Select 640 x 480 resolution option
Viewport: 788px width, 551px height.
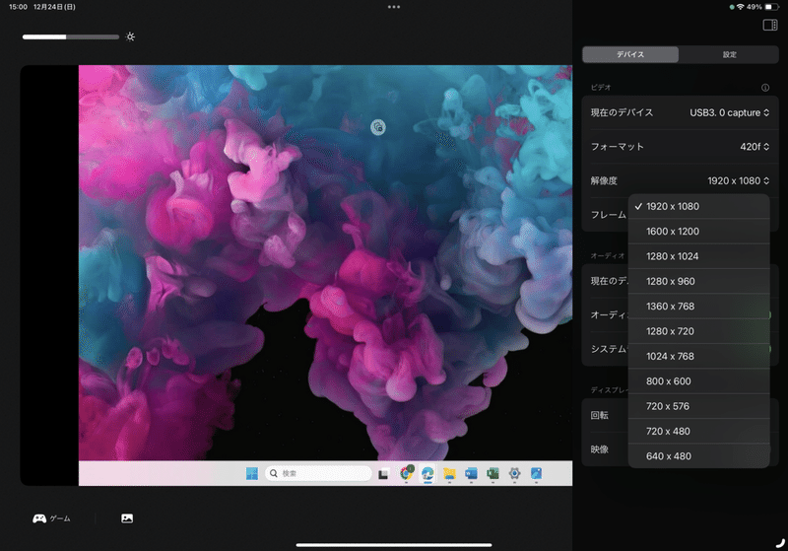(698, 456)
